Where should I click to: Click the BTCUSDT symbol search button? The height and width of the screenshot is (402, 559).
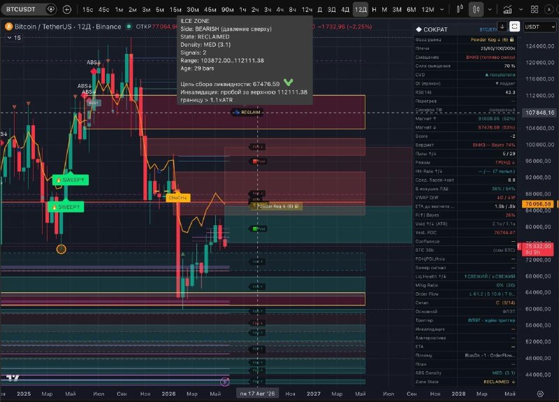click(x=21, y=9)
